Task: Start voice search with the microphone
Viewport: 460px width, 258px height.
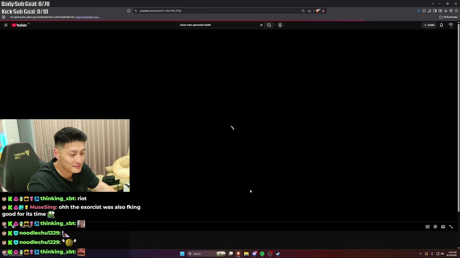Action: coord(280,25)
